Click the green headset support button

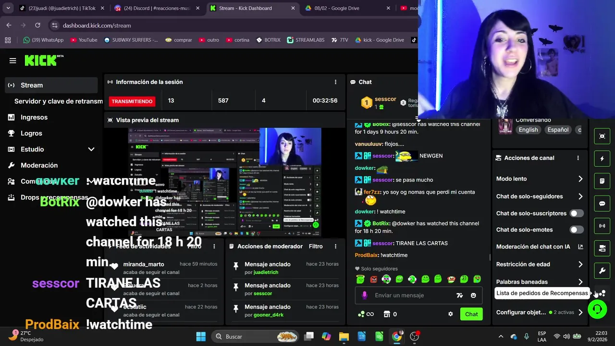[x=597, y=309]
